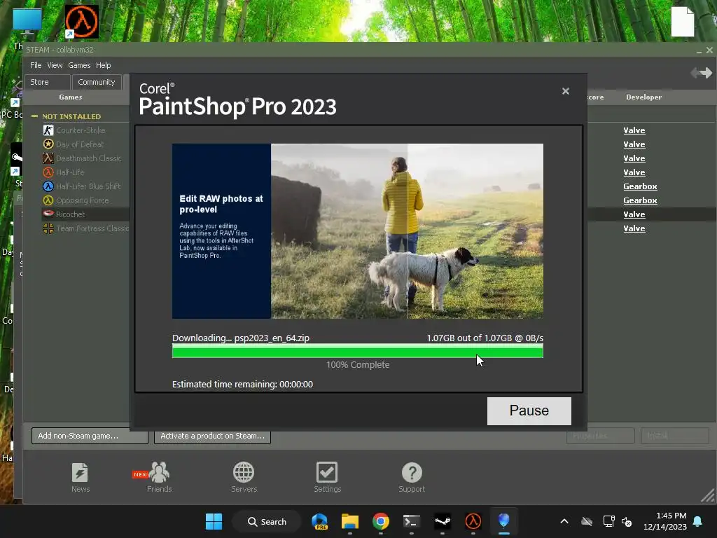Open Microsoft Edge PRE from taskbar
Image resolution: width=717 pixels, height=538 pixels.
(x=319, y=521)
